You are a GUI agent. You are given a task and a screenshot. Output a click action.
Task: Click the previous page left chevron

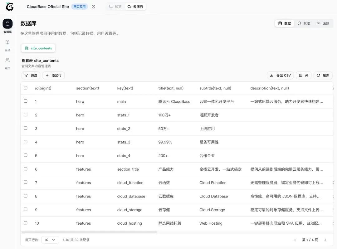tap(295, 240)
